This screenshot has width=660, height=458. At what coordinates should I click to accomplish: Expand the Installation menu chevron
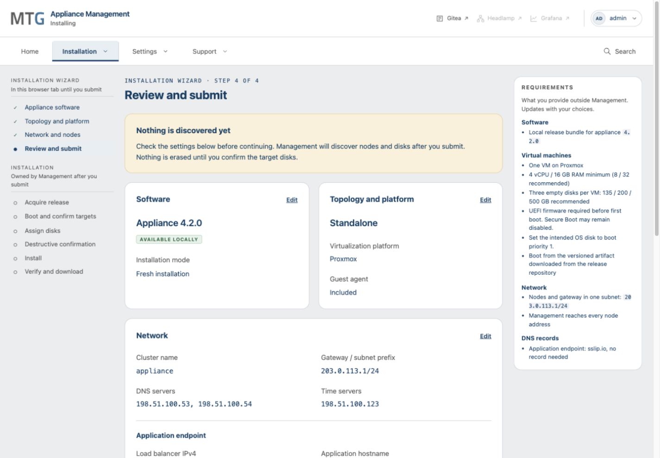pos(106,51)
